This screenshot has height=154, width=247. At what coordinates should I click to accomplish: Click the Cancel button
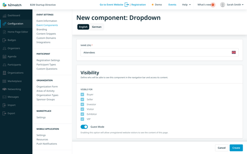click(222, 148)
